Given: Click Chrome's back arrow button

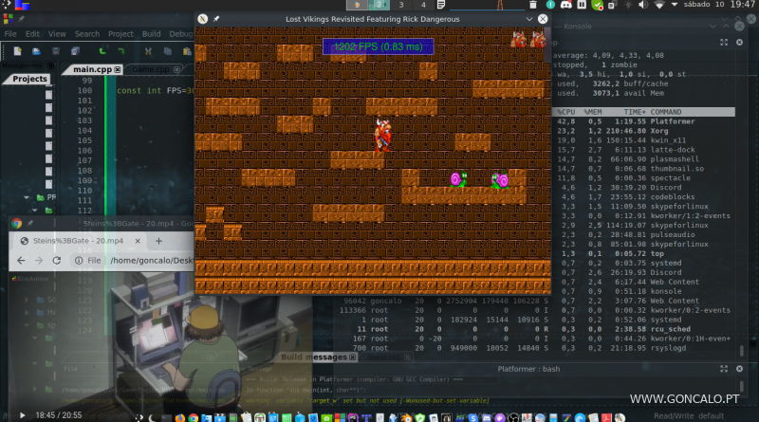Looking at the screenshot, I should [21, 261].
